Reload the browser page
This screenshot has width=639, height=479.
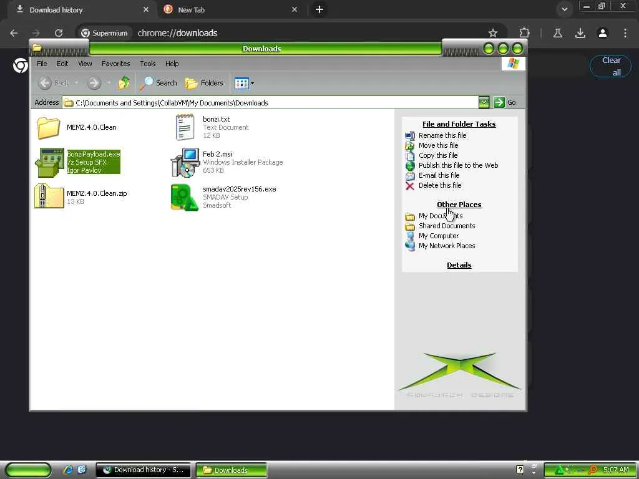tap(59, 33)
